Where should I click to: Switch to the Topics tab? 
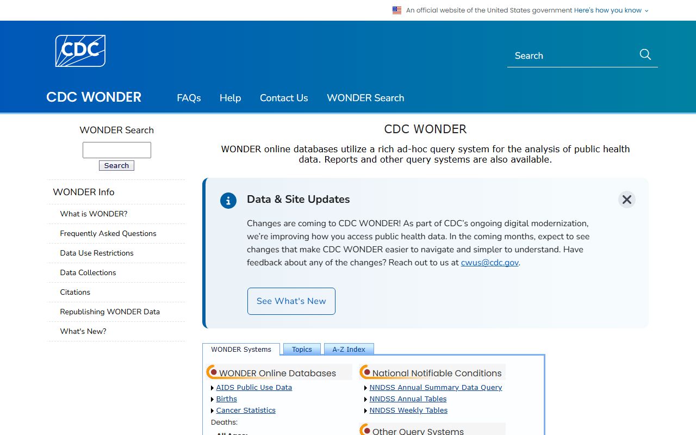(302, 350)
